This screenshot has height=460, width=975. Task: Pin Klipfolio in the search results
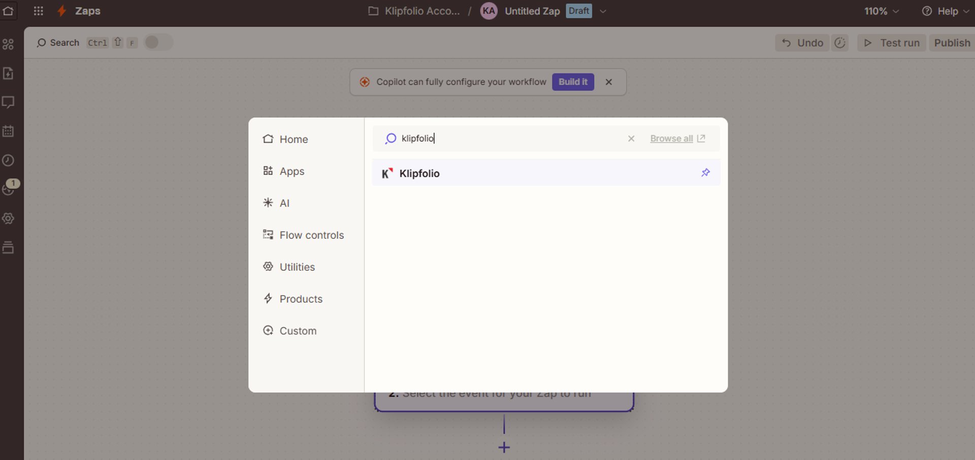click(705, 172)
